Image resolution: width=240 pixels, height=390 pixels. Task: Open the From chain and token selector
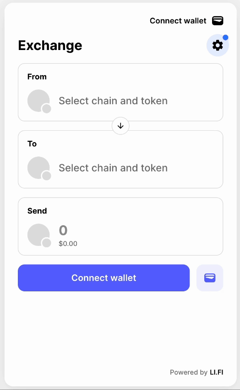coord(120,92)
